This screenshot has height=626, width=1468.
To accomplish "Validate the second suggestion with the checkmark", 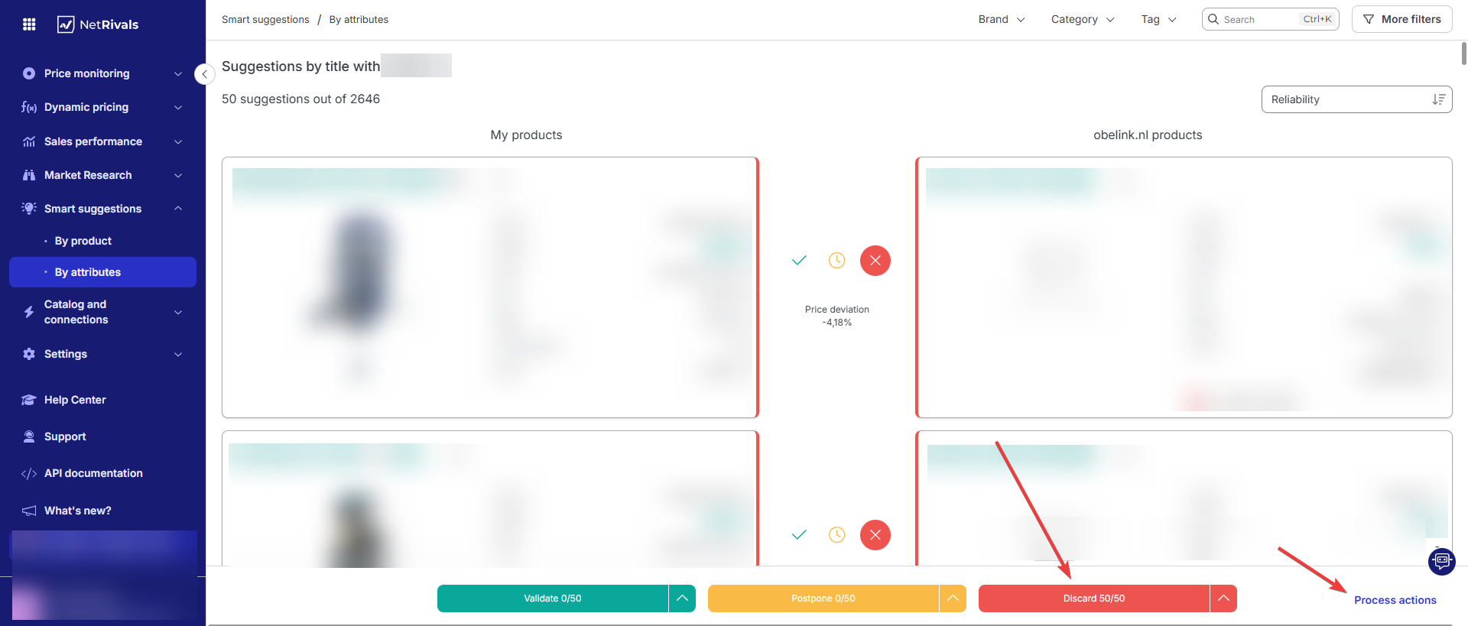I will (x=799, y=535).
